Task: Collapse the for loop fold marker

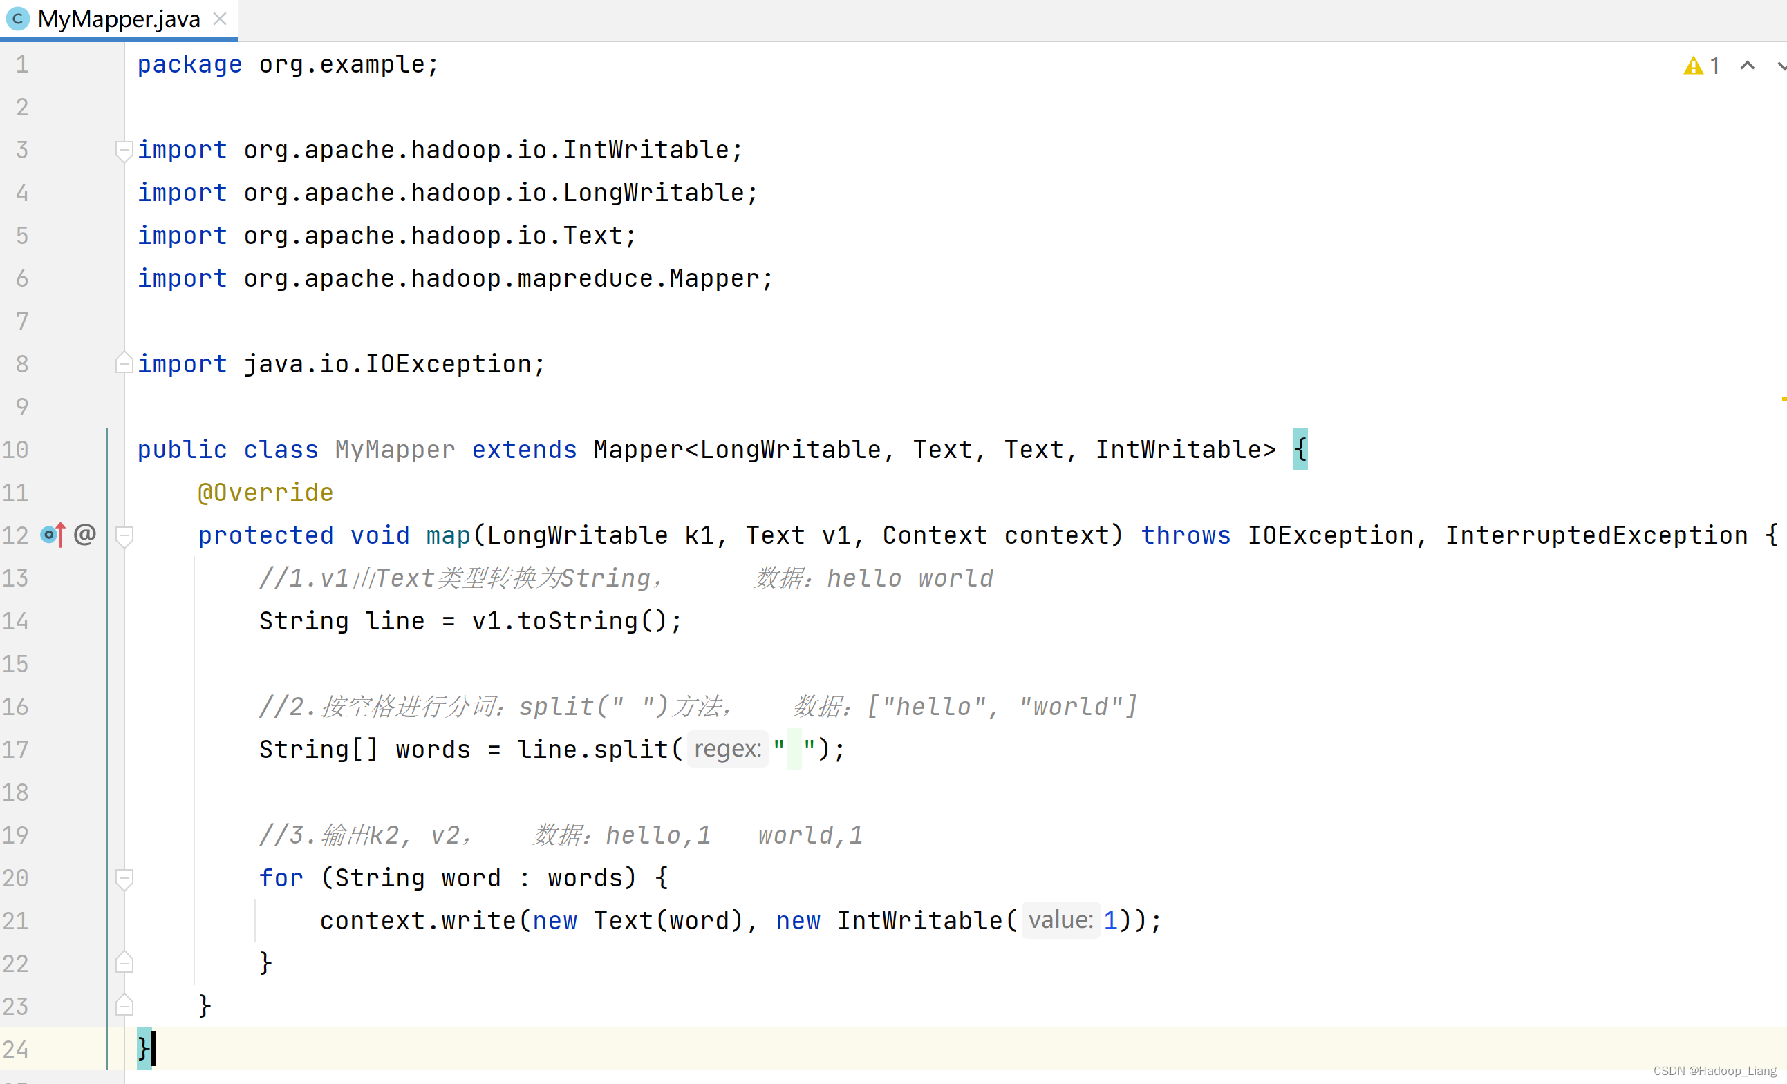Action: pos(124,878)
